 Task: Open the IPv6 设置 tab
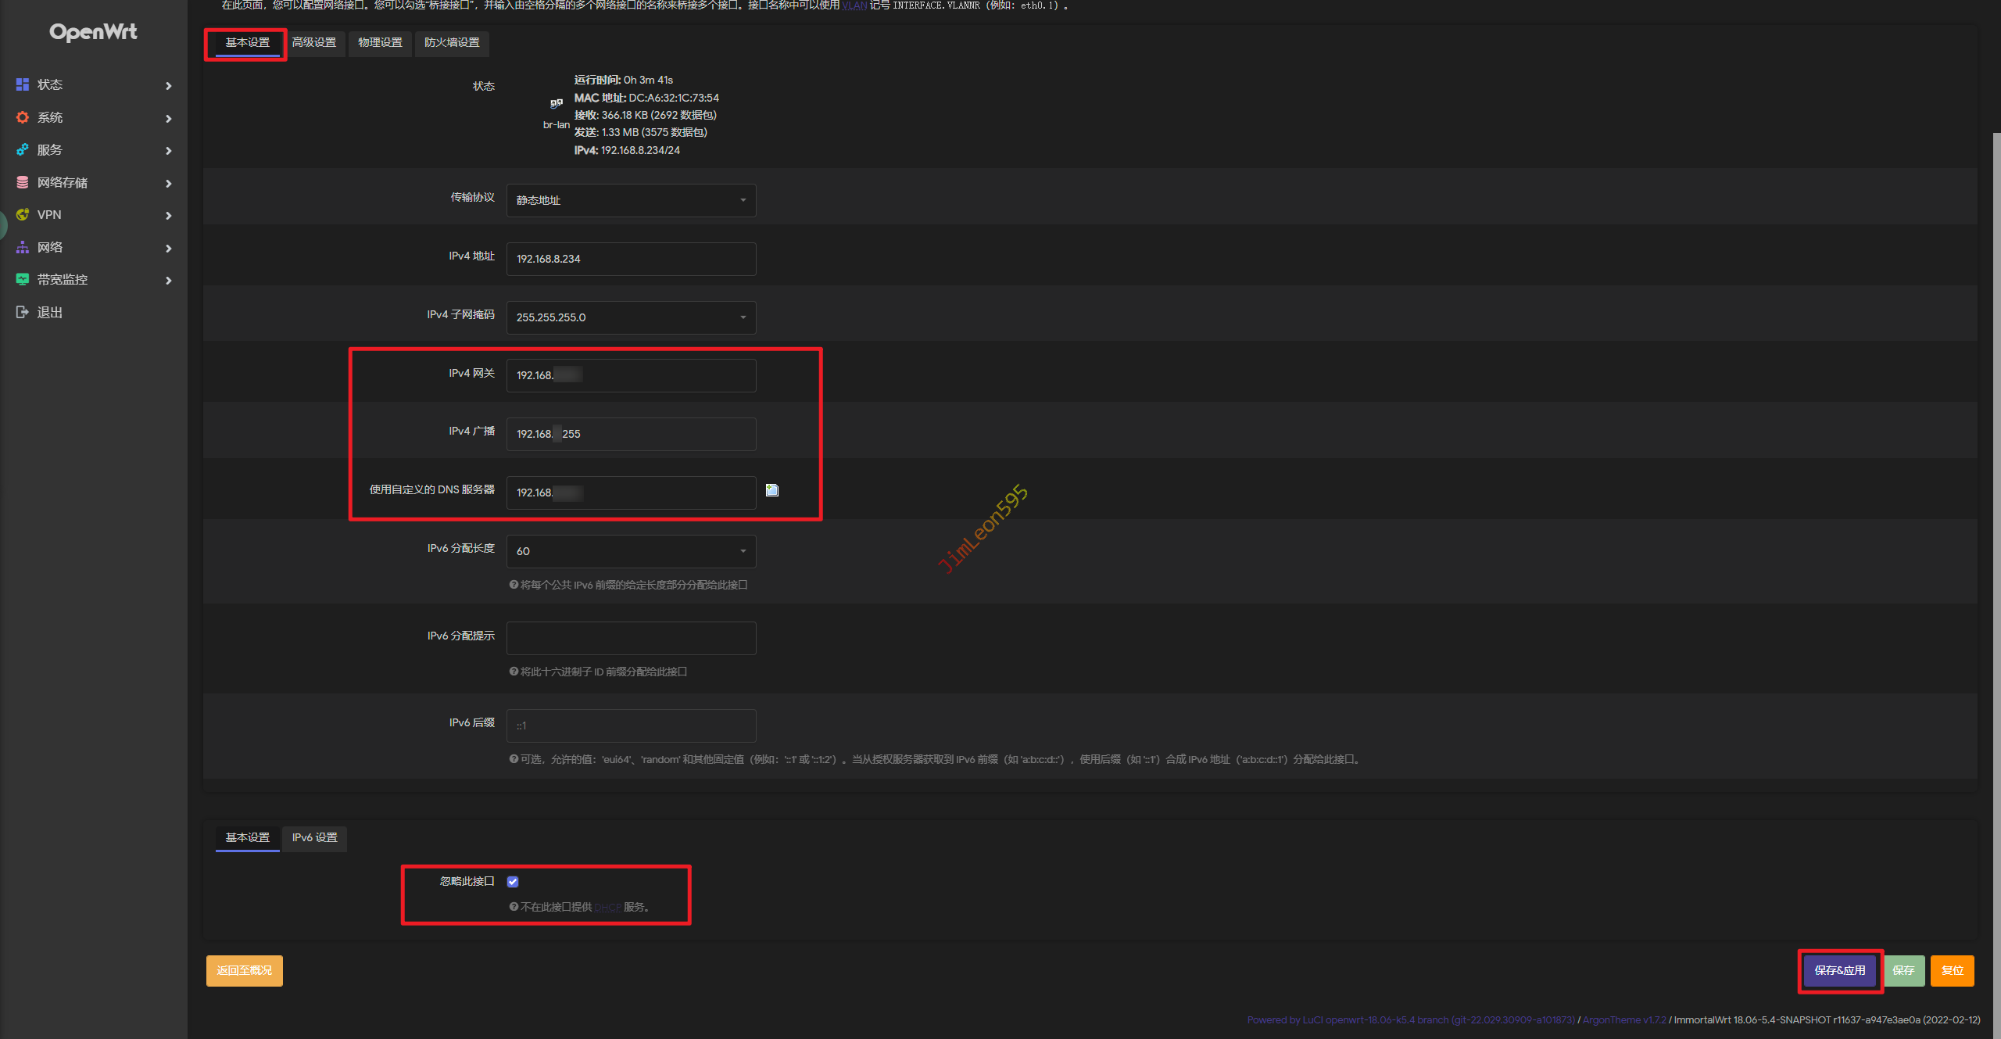pyautogui.click(x=314, y=837)
